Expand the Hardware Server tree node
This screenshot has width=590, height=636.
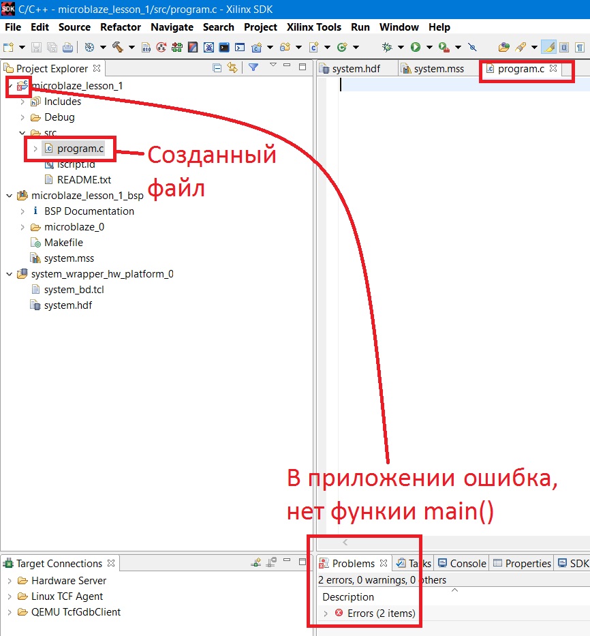10,581
